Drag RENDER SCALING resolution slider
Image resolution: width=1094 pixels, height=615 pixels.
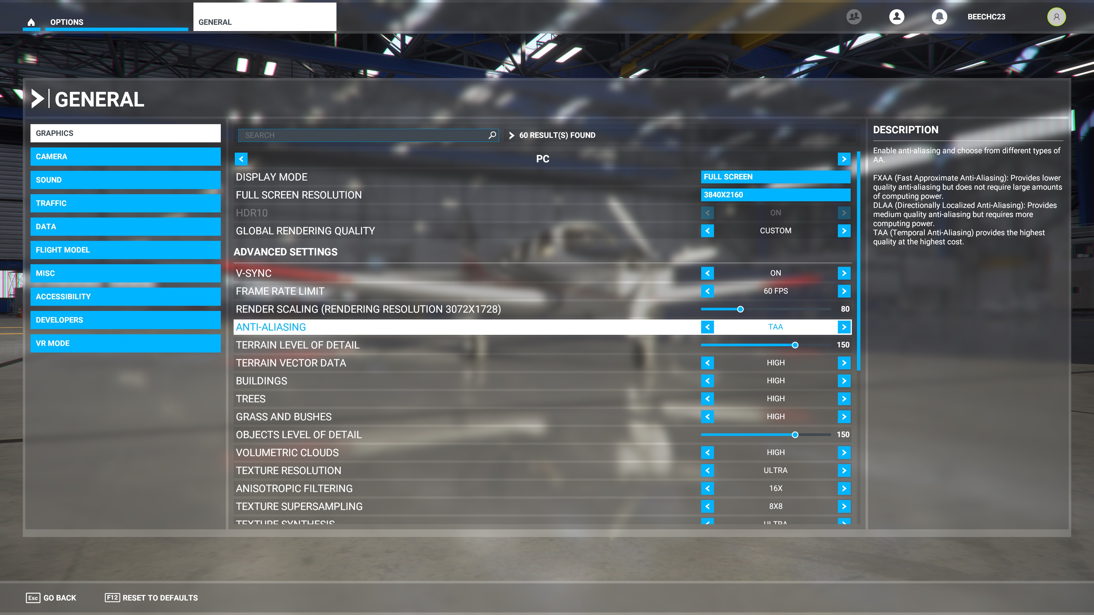pos(741,309)
